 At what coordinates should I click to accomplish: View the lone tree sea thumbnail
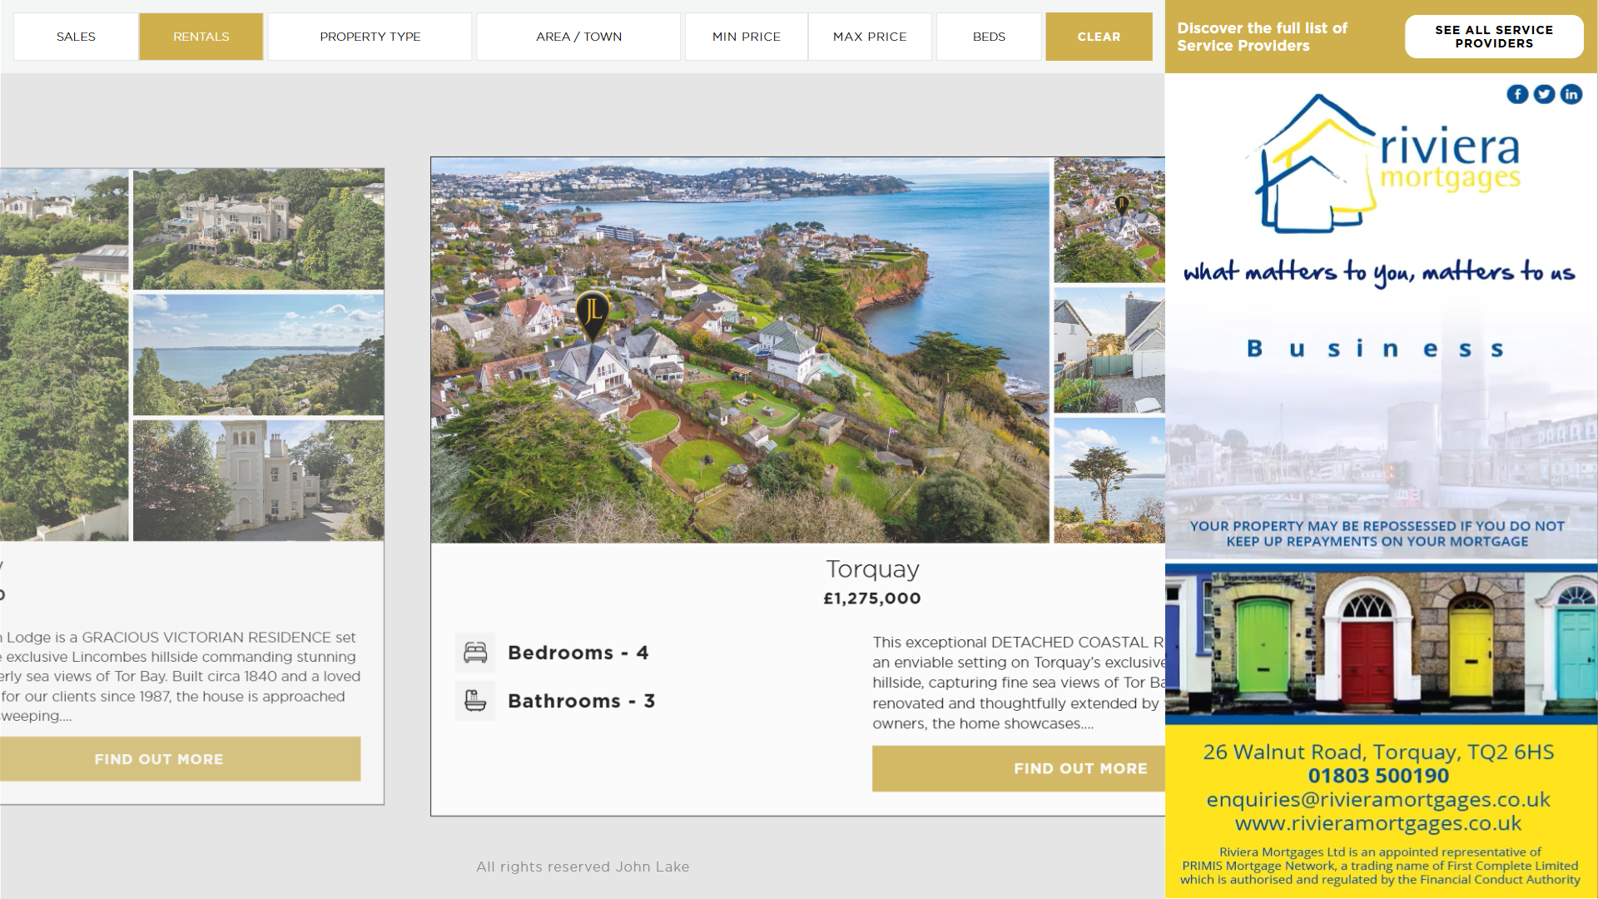[1109, 480]
